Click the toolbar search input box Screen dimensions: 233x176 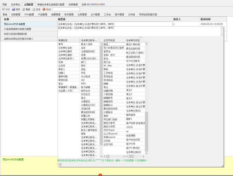(x=66, y=10)
